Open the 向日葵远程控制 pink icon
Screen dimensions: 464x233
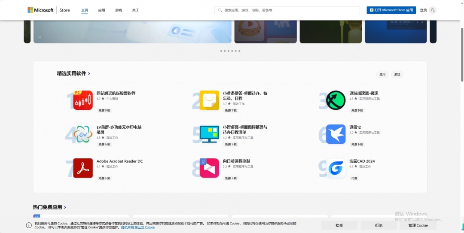point(209,168)
